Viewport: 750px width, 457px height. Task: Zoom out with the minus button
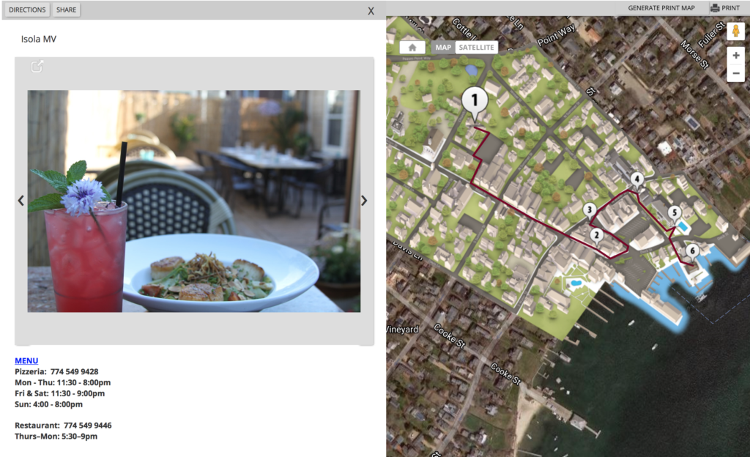click(x=735, y=73)
